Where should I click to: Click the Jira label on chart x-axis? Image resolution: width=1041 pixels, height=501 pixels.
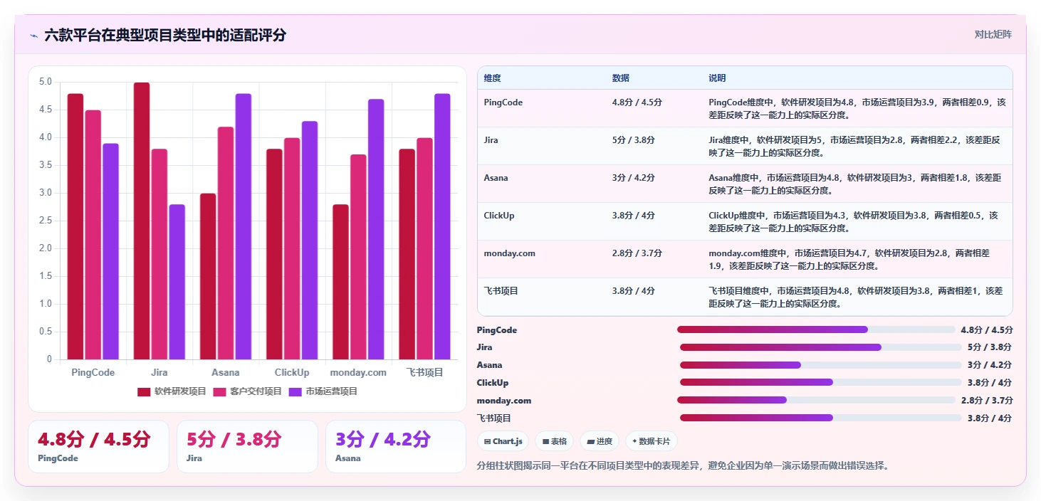coord(159,372)
